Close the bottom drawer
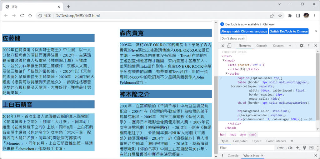The height and width of the screenshot is (159, 320). tap(316, 156)
